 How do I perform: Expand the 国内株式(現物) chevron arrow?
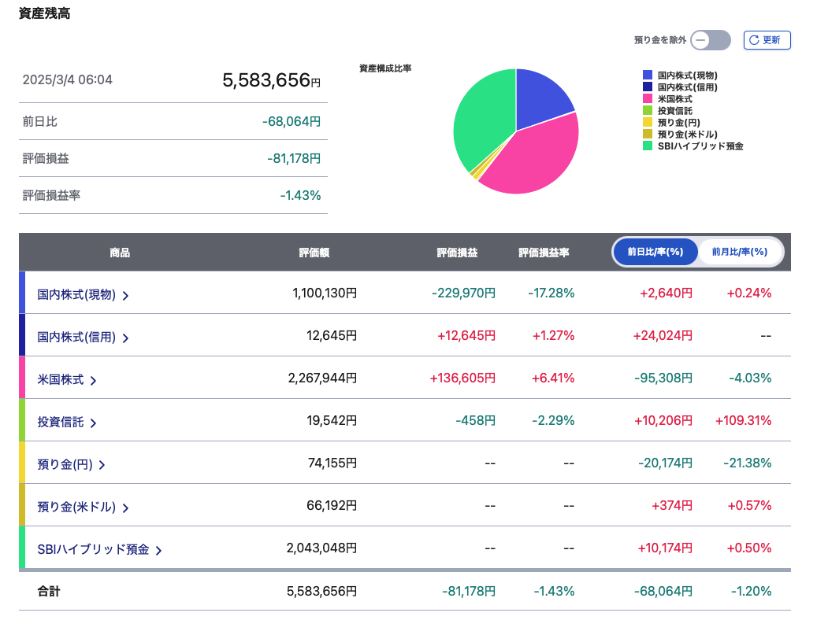pos(126,295)
